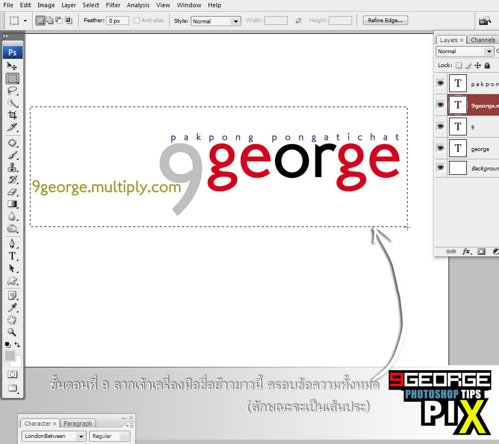Select the Path Selection tool

12,268
